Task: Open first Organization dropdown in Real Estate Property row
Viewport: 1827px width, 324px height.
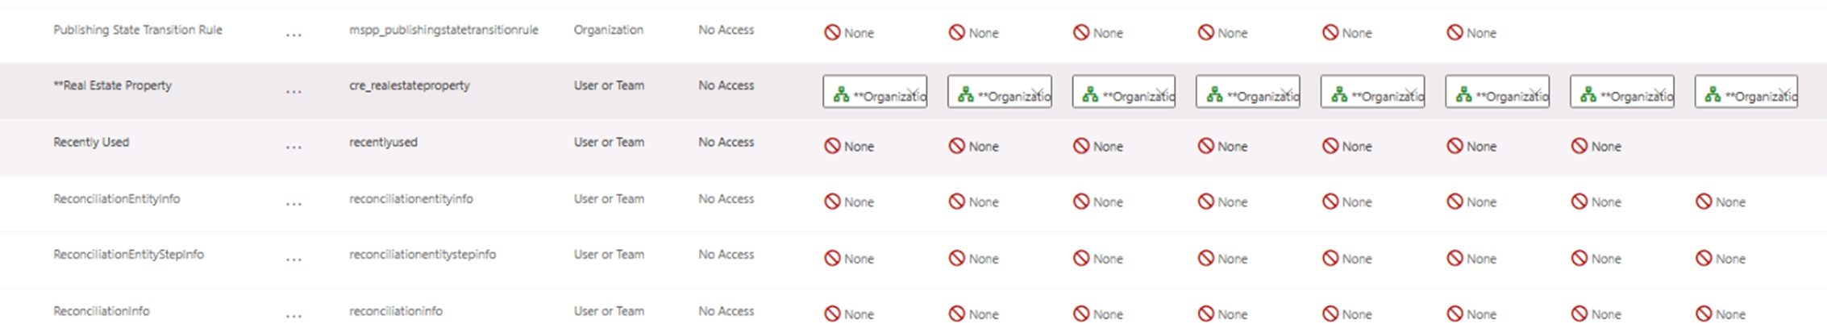Action: (x=875, y=92)
